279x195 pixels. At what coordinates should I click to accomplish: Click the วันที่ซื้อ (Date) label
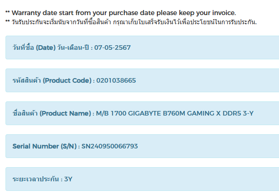[35, 47]
